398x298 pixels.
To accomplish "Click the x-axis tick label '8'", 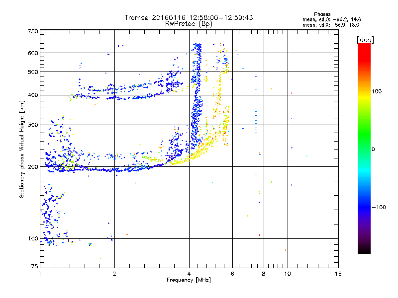I will (x=264, y=274).
